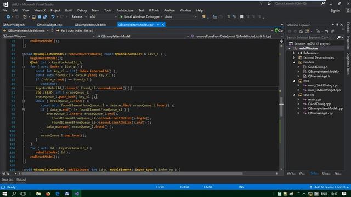Click the editor split handle above the scrollbar

pos(281,41)
